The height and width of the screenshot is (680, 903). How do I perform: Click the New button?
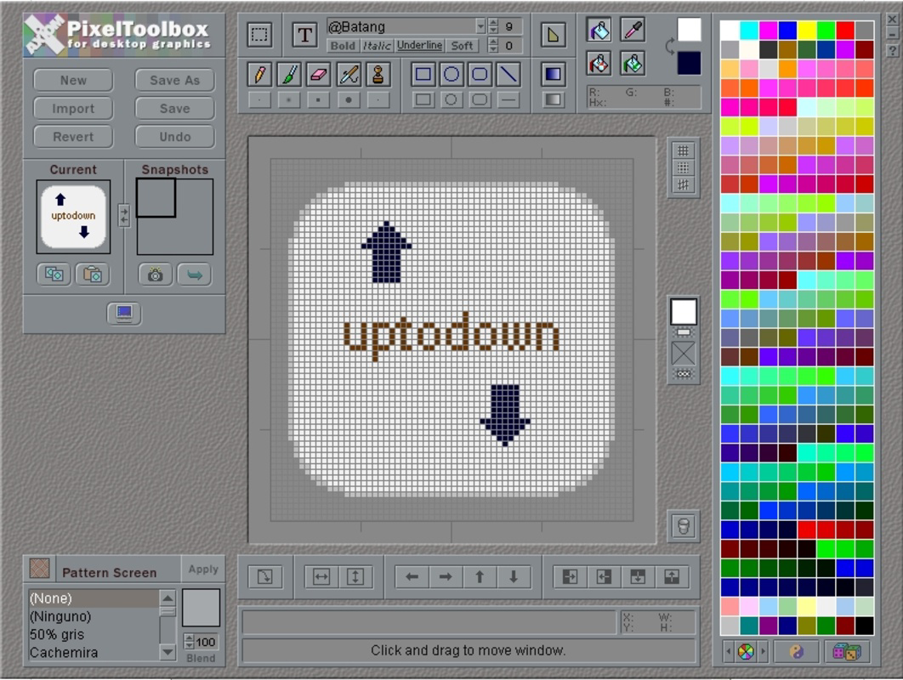point(73,80)
